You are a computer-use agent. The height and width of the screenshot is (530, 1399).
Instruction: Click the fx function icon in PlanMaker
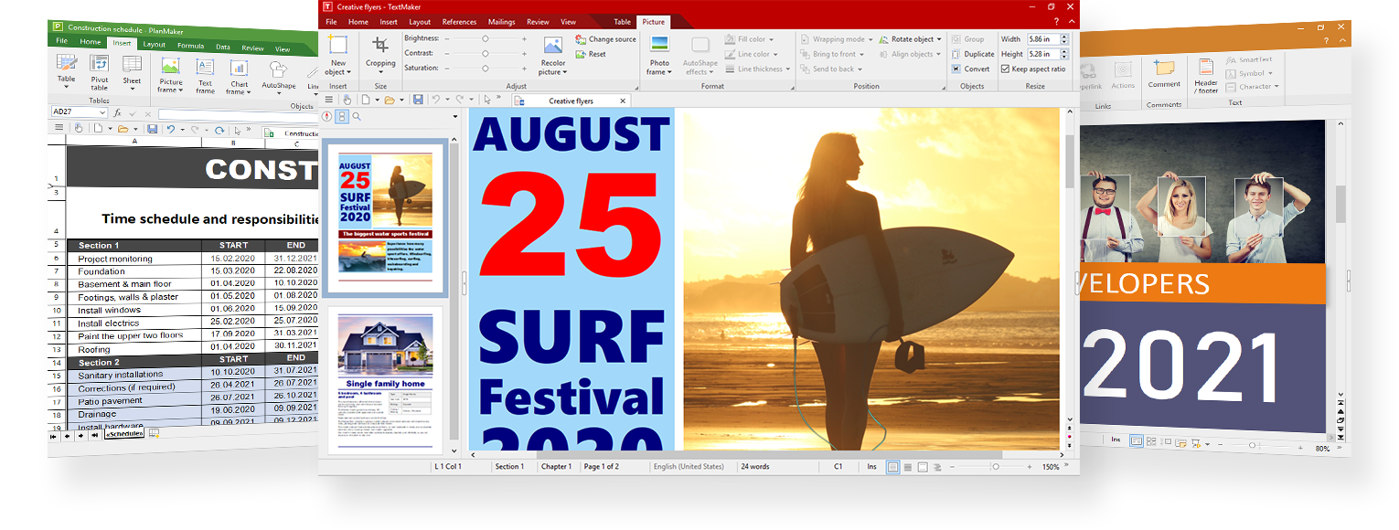coord(117,113)
